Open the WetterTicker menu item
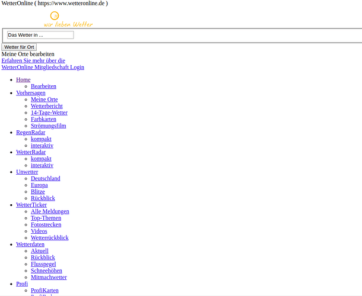The height and width of the screenshot is (296, 362). [x=31, y=205]
